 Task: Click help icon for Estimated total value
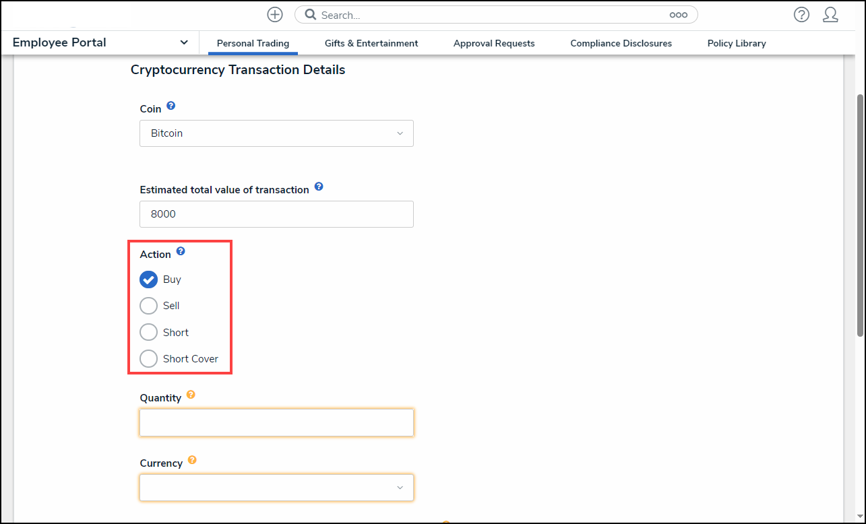[319, 187]
